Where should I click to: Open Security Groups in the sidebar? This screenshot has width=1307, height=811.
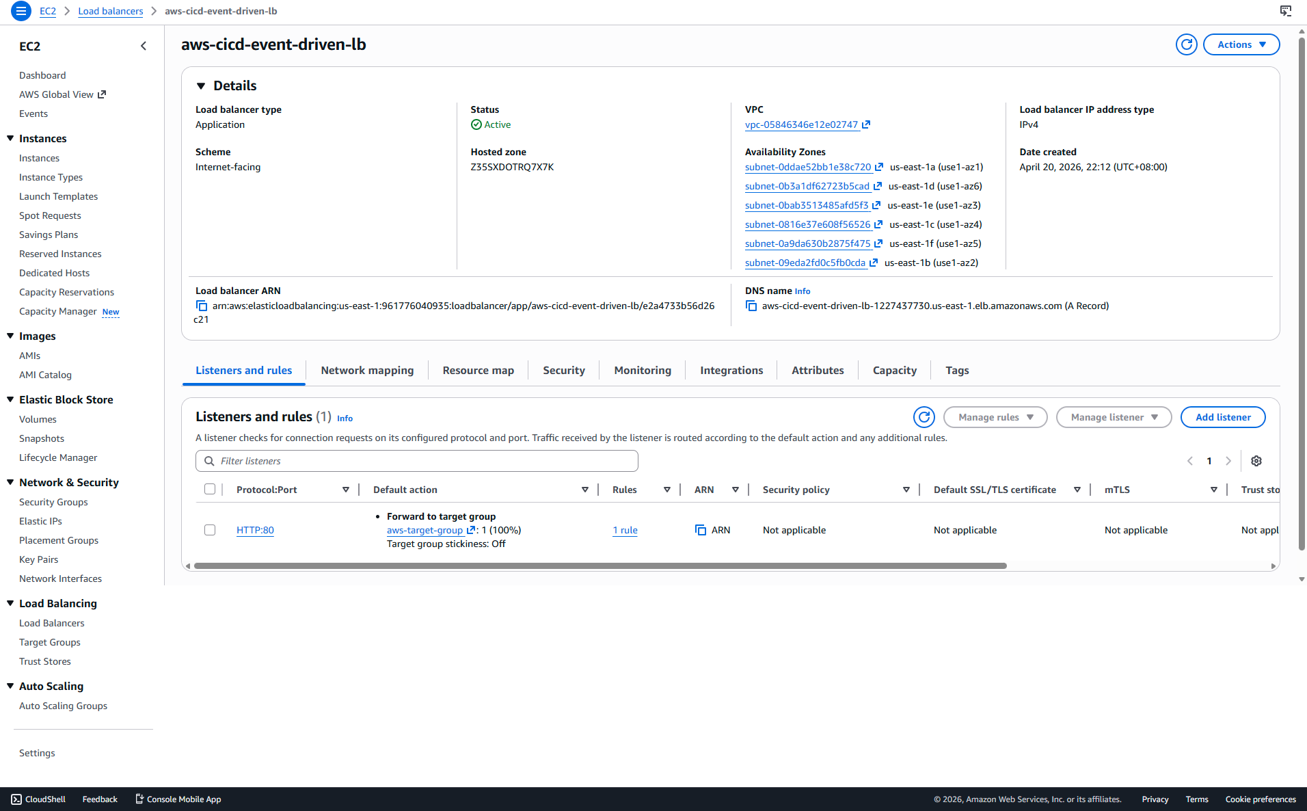point(53,502)
